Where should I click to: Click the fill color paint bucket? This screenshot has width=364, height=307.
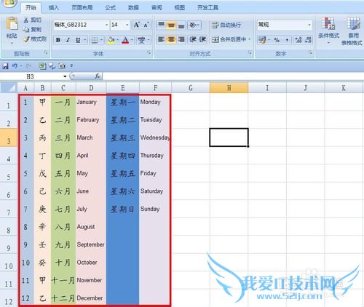[x=111, y=40]
